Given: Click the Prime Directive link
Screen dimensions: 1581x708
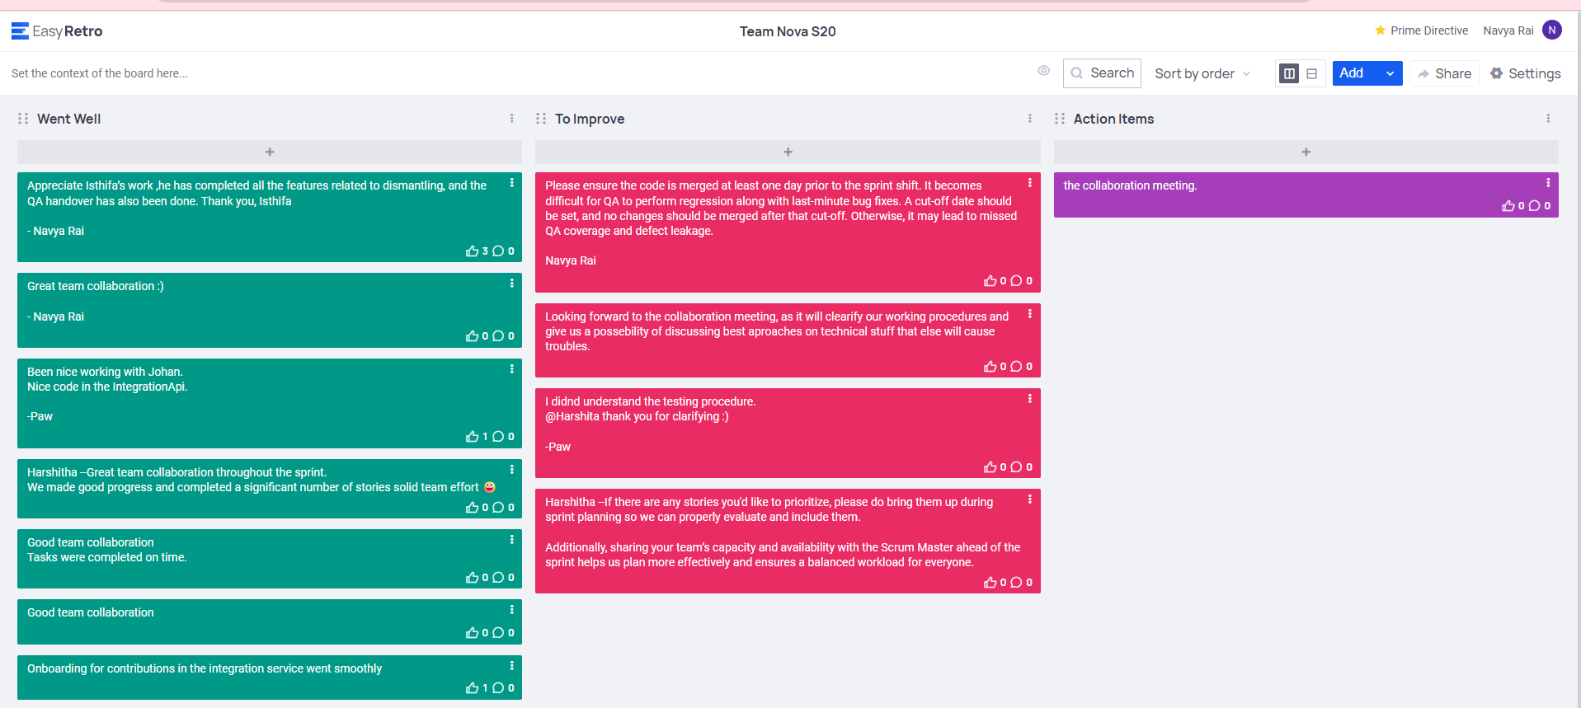Looking at the screenshot, I should 1428,30.
